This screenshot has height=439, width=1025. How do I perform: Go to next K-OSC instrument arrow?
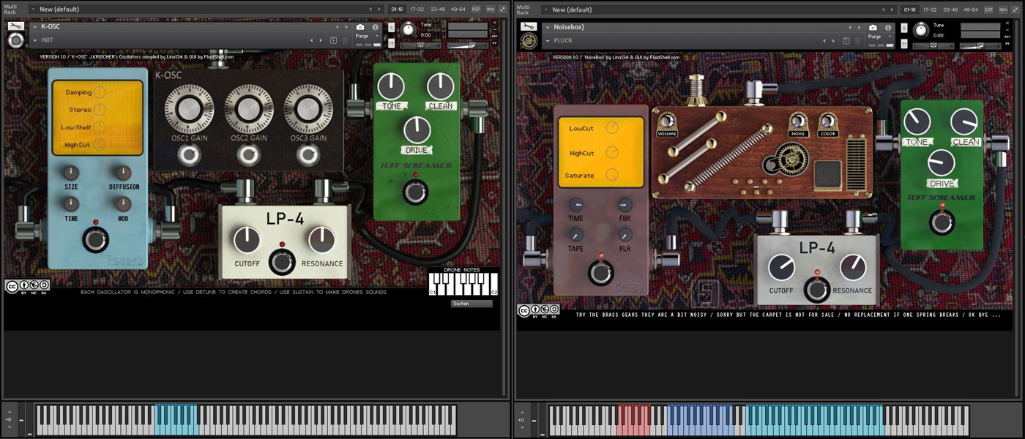pos(346,27)
